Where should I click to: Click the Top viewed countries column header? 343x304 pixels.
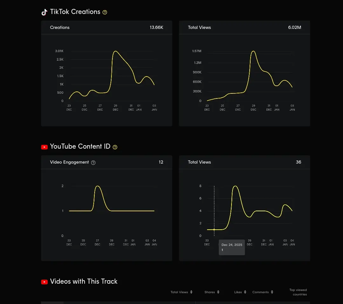(x=298, y=292)
